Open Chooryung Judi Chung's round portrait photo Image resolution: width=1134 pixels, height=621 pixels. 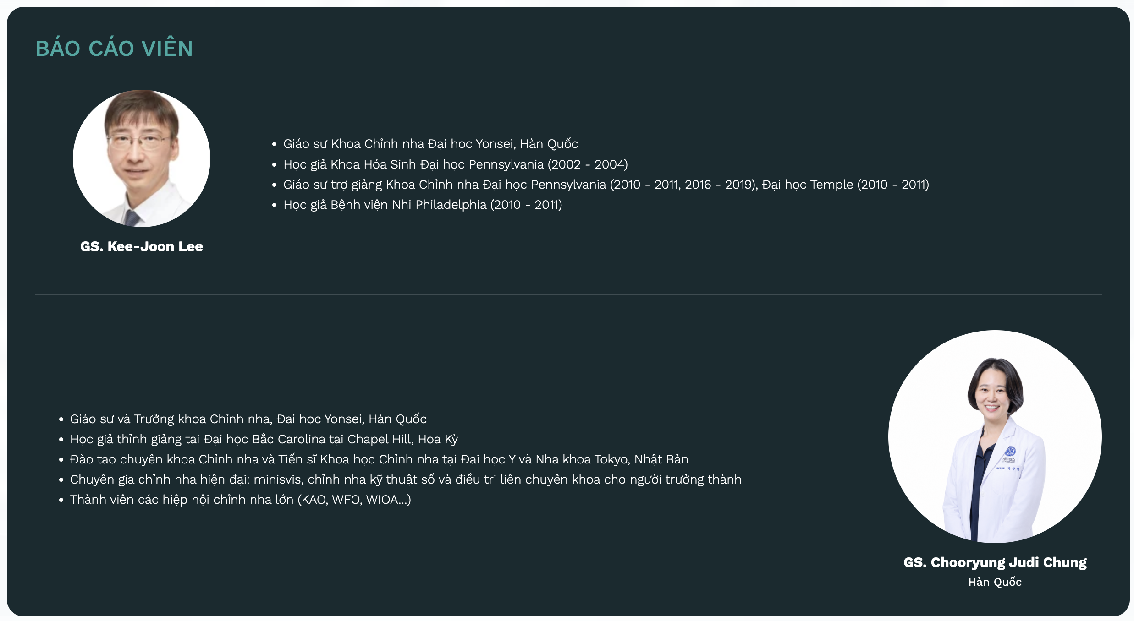pyautogui.click(x=995, y=436)
